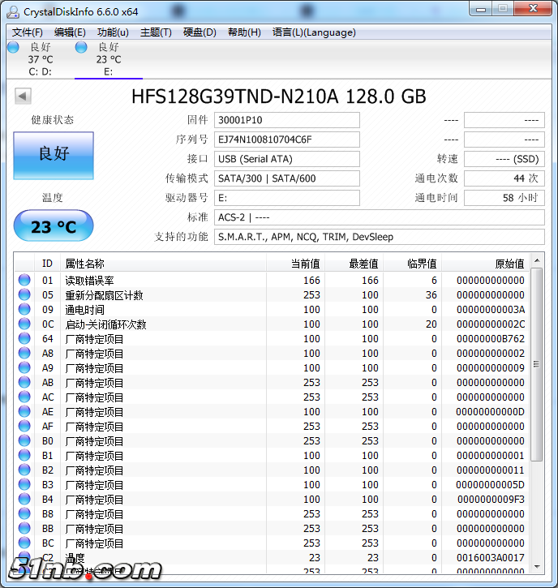
Task: Click status orb for 启动-关闭循环次数 row
Action: pos(24,324)
